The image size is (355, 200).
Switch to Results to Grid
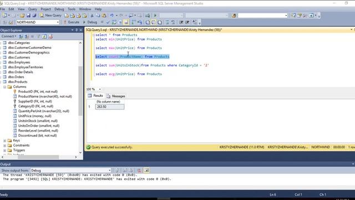154,22
